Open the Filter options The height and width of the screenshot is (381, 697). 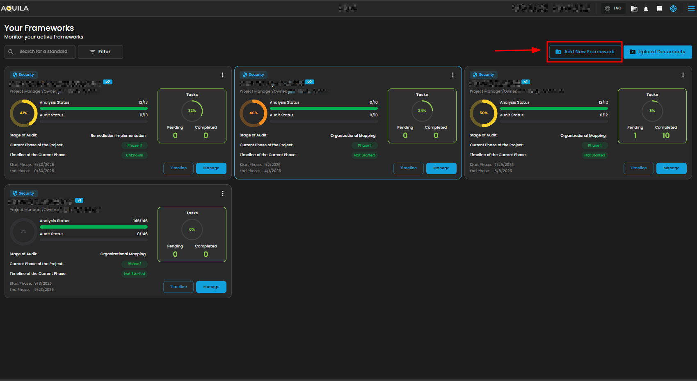[101, 52]
